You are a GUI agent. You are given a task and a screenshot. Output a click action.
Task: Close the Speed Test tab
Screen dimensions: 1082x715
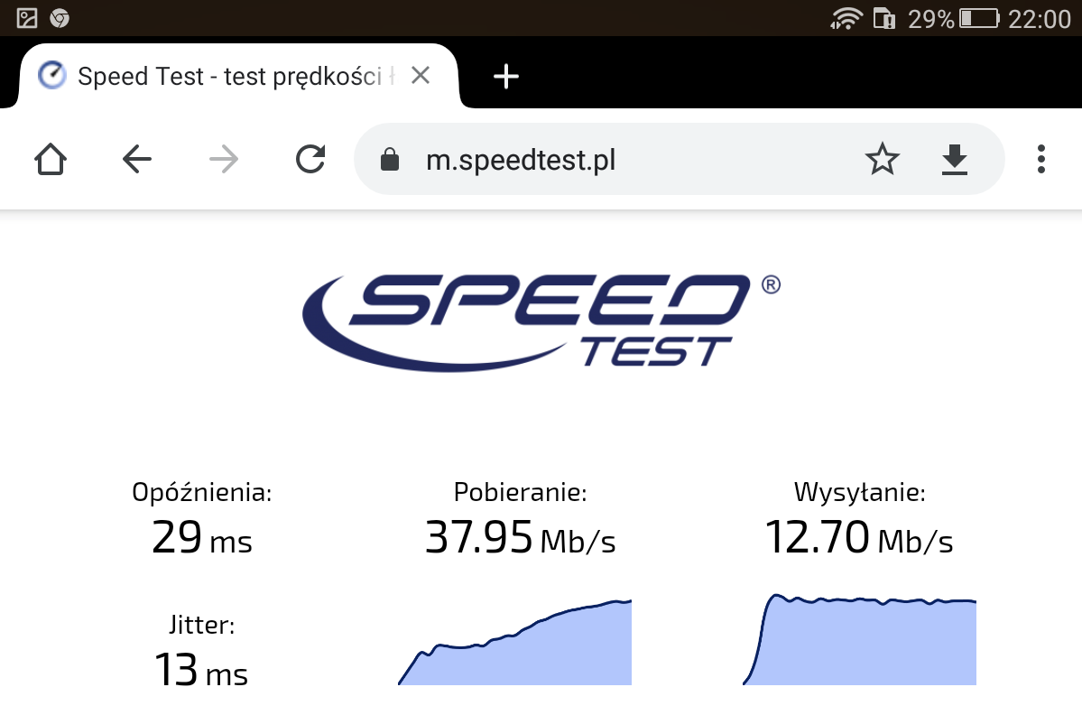421,75
